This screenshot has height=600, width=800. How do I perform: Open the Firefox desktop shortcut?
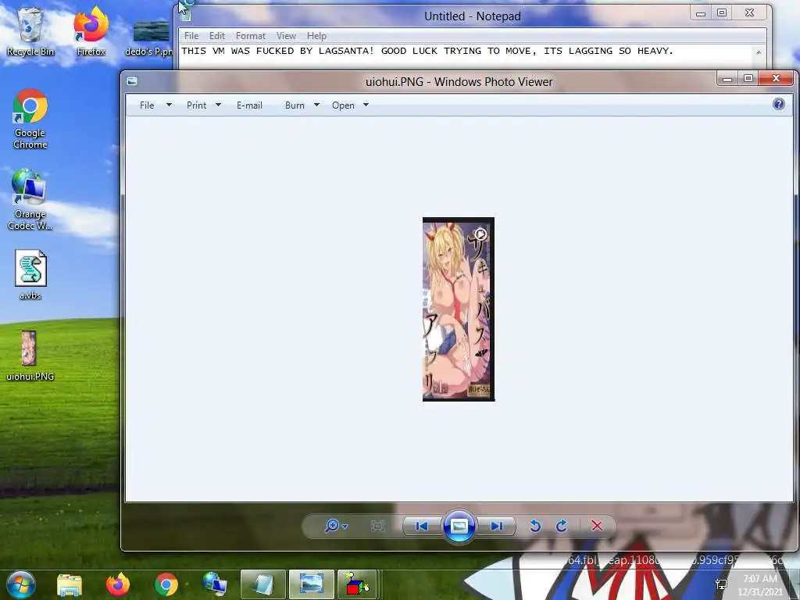(x=91, y=31)
